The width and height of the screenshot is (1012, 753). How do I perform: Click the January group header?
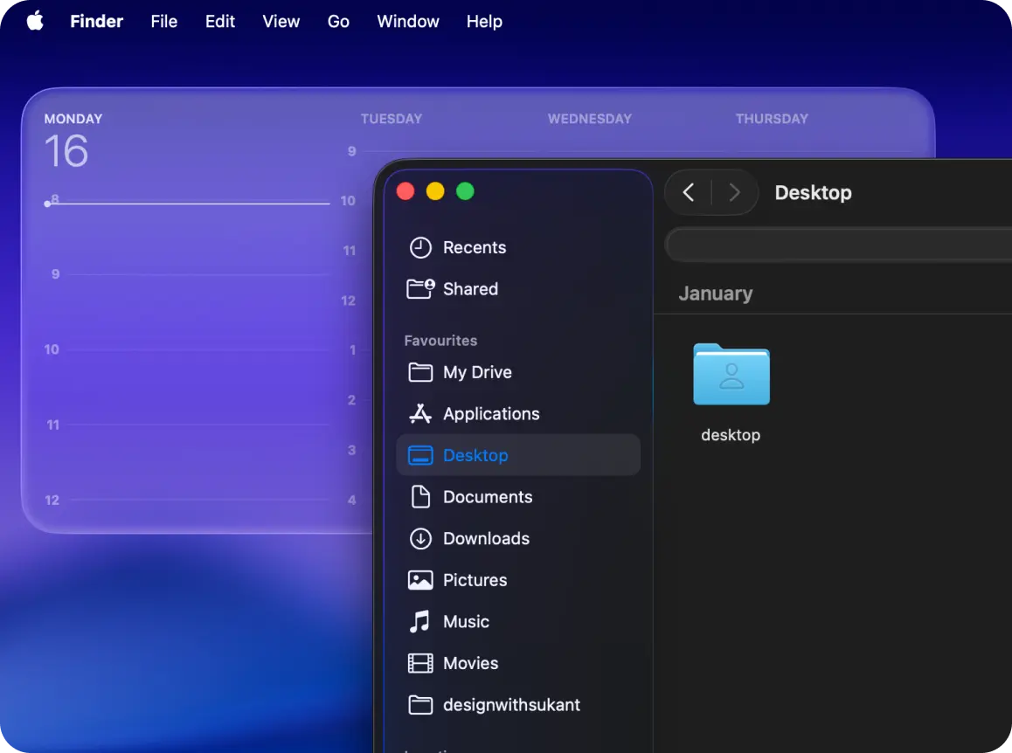click(715, 294)
